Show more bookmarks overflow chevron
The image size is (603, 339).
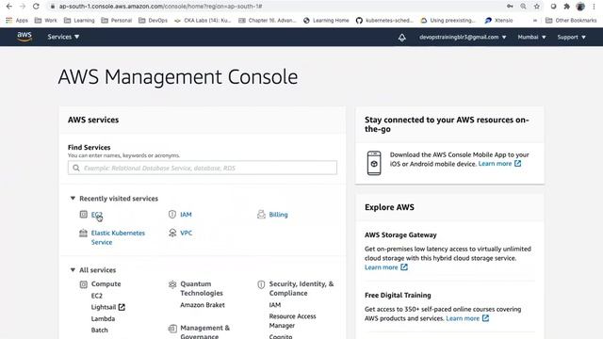click(x=535, y=21)
